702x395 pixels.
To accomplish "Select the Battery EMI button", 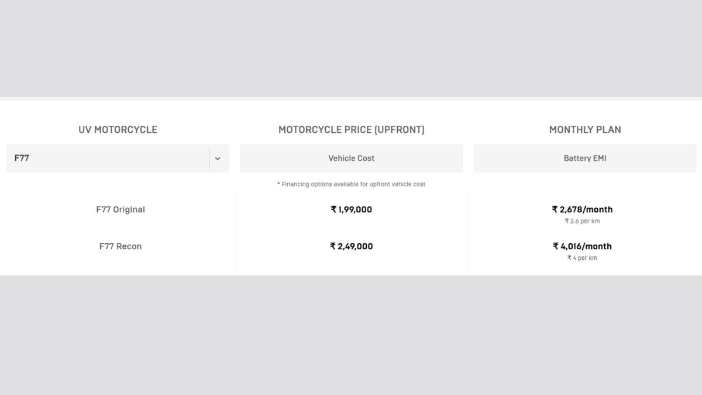I will (x=585, y=159).
